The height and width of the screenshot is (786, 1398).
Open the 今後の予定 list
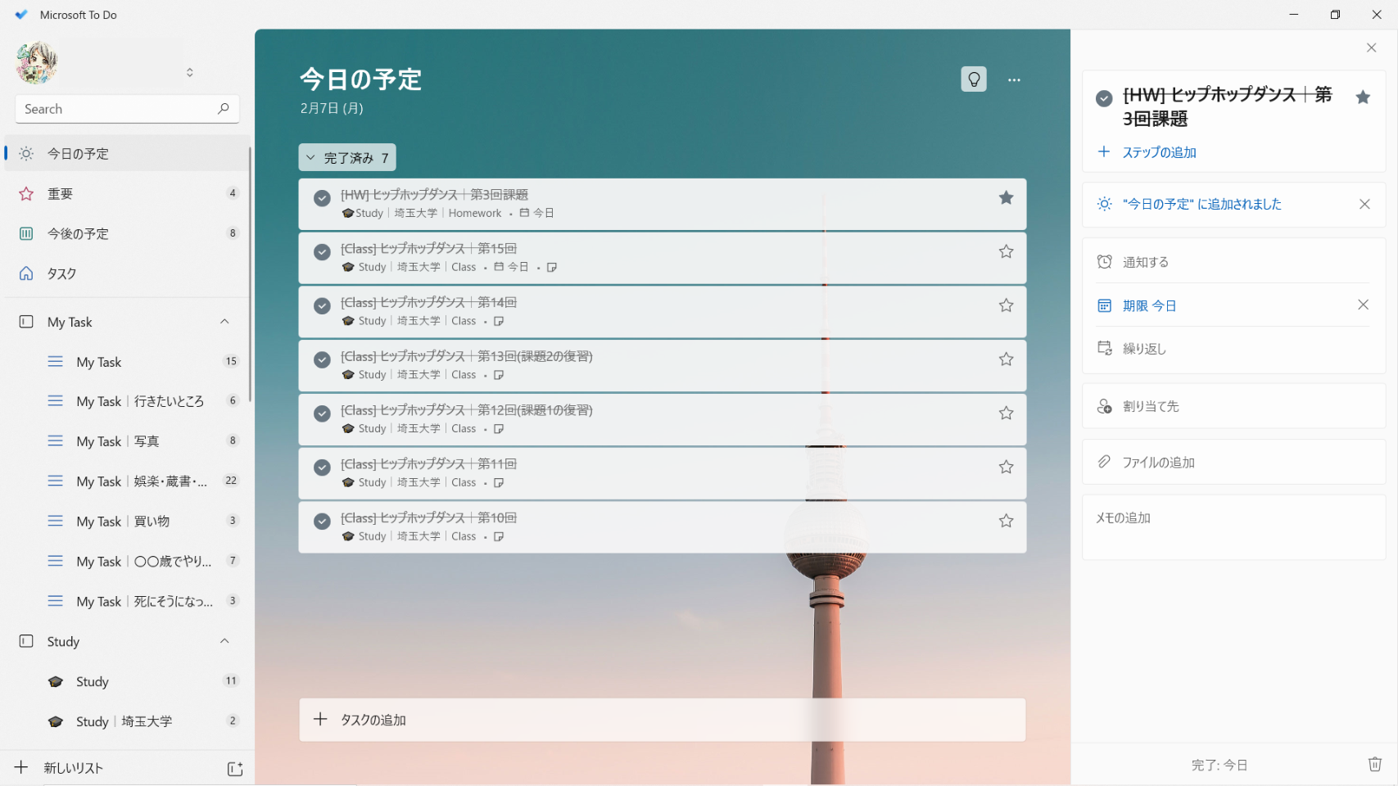pos(78,234)
